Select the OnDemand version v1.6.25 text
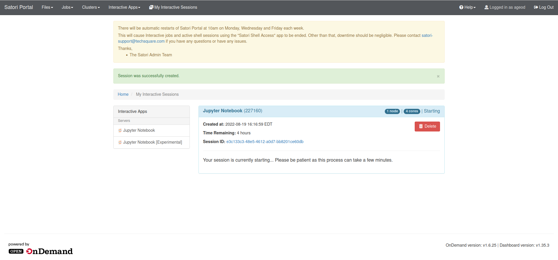 [x=471, y=245]
